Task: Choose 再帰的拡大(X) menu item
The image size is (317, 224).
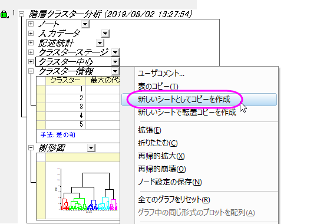Action: (x=161, y=156)
